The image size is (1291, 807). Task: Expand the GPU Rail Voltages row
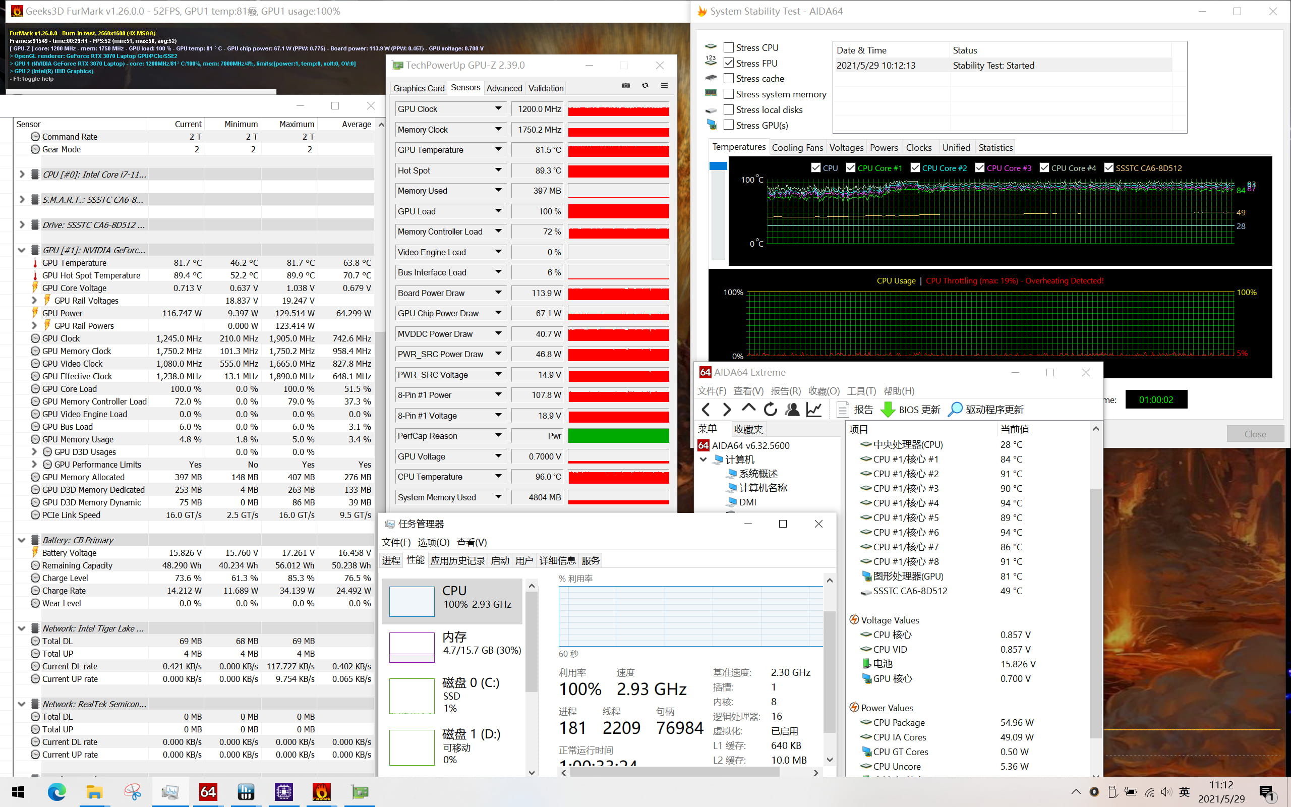(35, 301)
